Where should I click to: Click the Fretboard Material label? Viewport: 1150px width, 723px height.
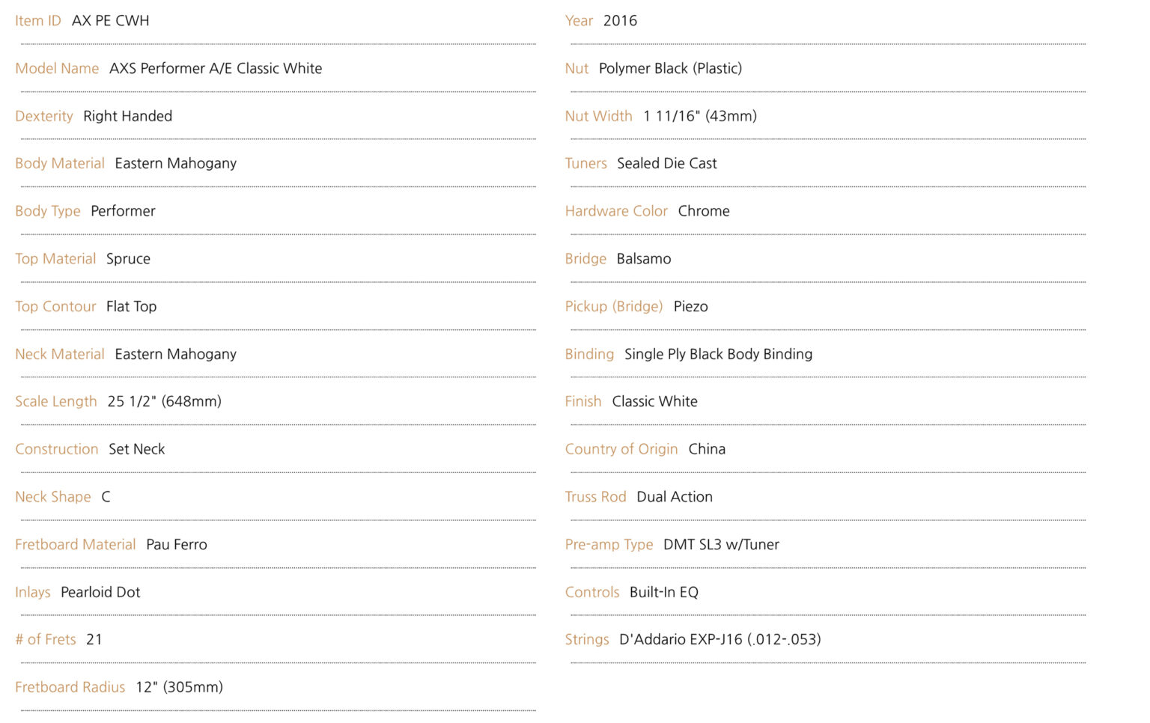pos(76,545)
